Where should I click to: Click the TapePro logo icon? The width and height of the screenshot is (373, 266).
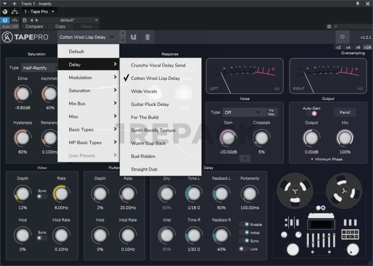(7, 37)
